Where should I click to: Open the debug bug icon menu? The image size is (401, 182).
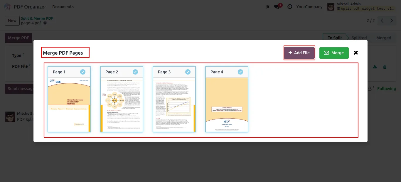(x=268, y=6)
